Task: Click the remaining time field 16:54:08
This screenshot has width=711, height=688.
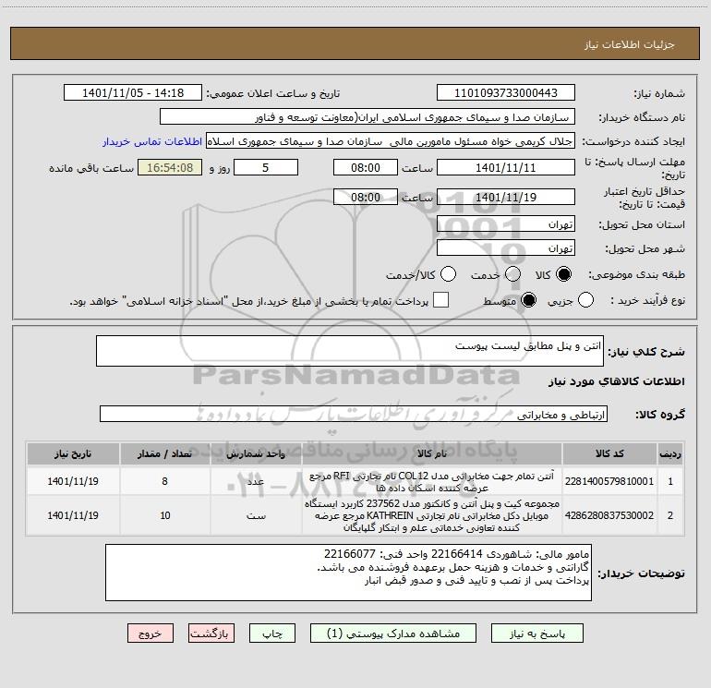Action: coord(170,167)
